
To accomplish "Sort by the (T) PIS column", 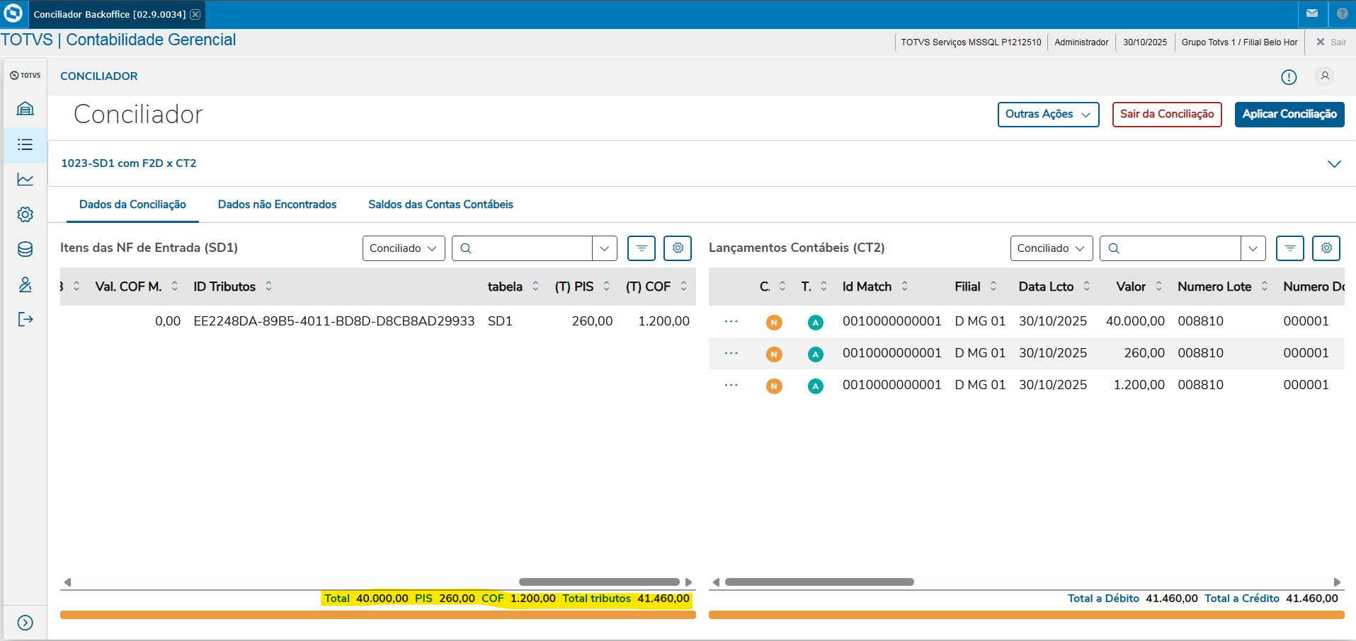I will (606, 287).
